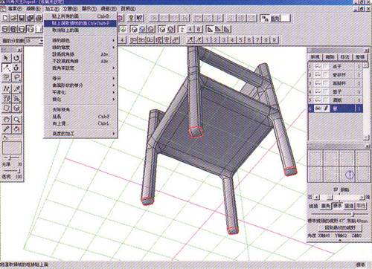The image size is (372, 269).
Task: Click the large color swatch in left toolbox
Action: [x=12, y=148]
